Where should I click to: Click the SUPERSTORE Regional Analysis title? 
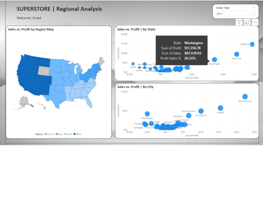59,9
